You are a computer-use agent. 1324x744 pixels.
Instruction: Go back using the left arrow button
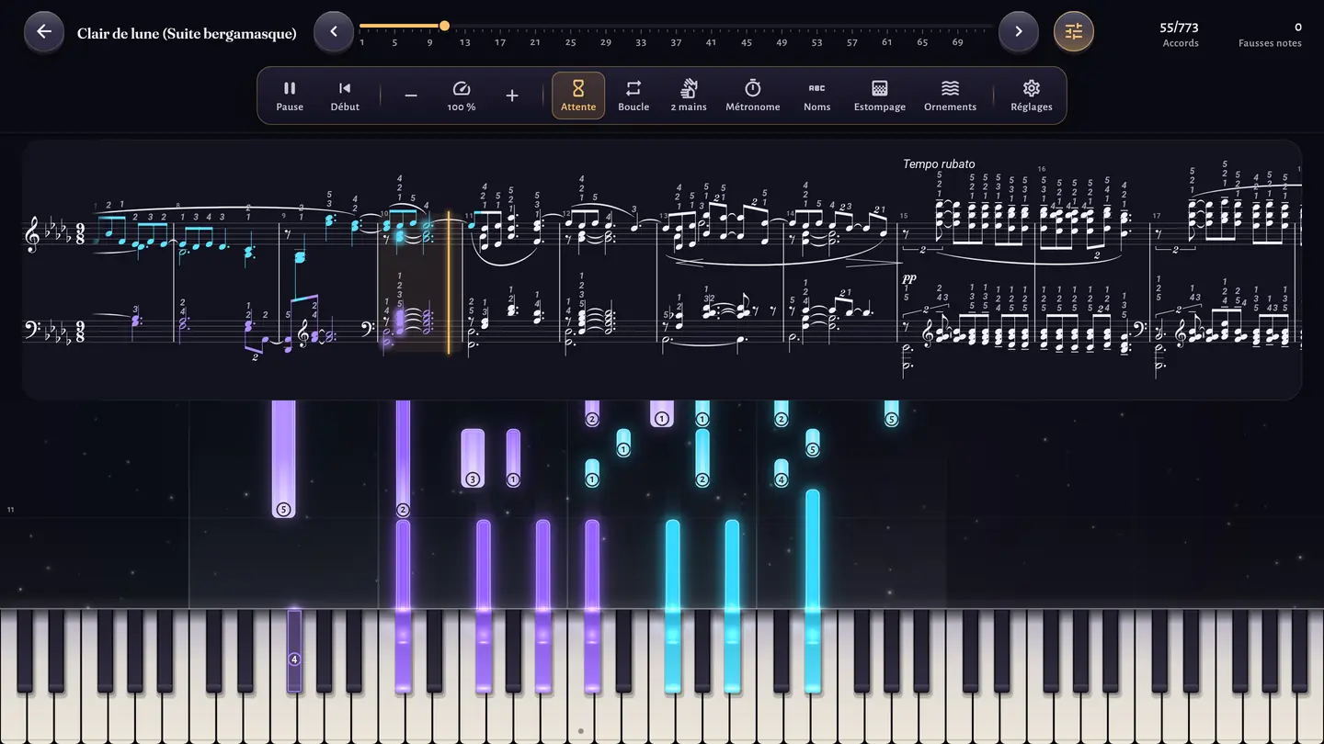[x=44, y=32]
